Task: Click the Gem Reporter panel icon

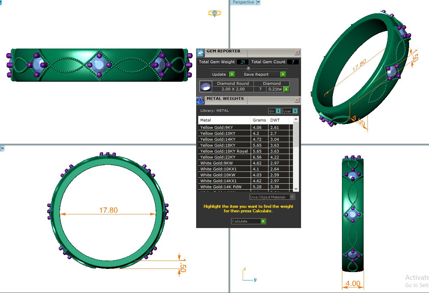Action: click(x=200, y=53)
